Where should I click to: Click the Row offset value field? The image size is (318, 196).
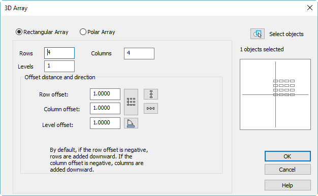[105, 94]
